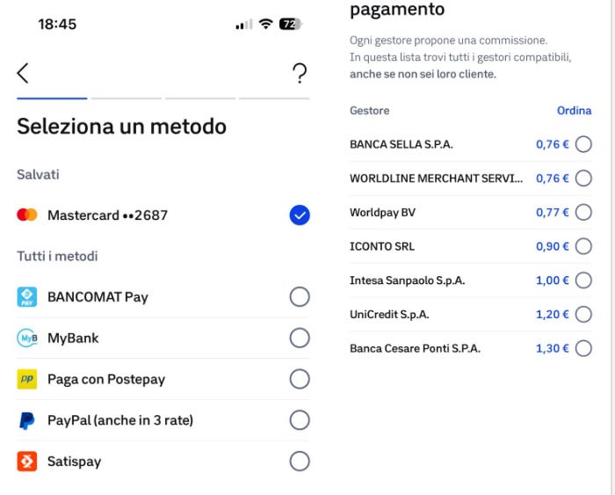Tap the 18:45 clock in the status bar
Image resolution: width=615 pixels, height=495 pixels.
coord(57,25)
